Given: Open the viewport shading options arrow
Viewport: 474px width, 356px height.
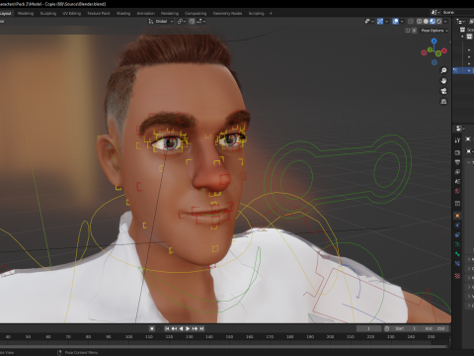Looking at the screenshot, I should tap(445, 21).
